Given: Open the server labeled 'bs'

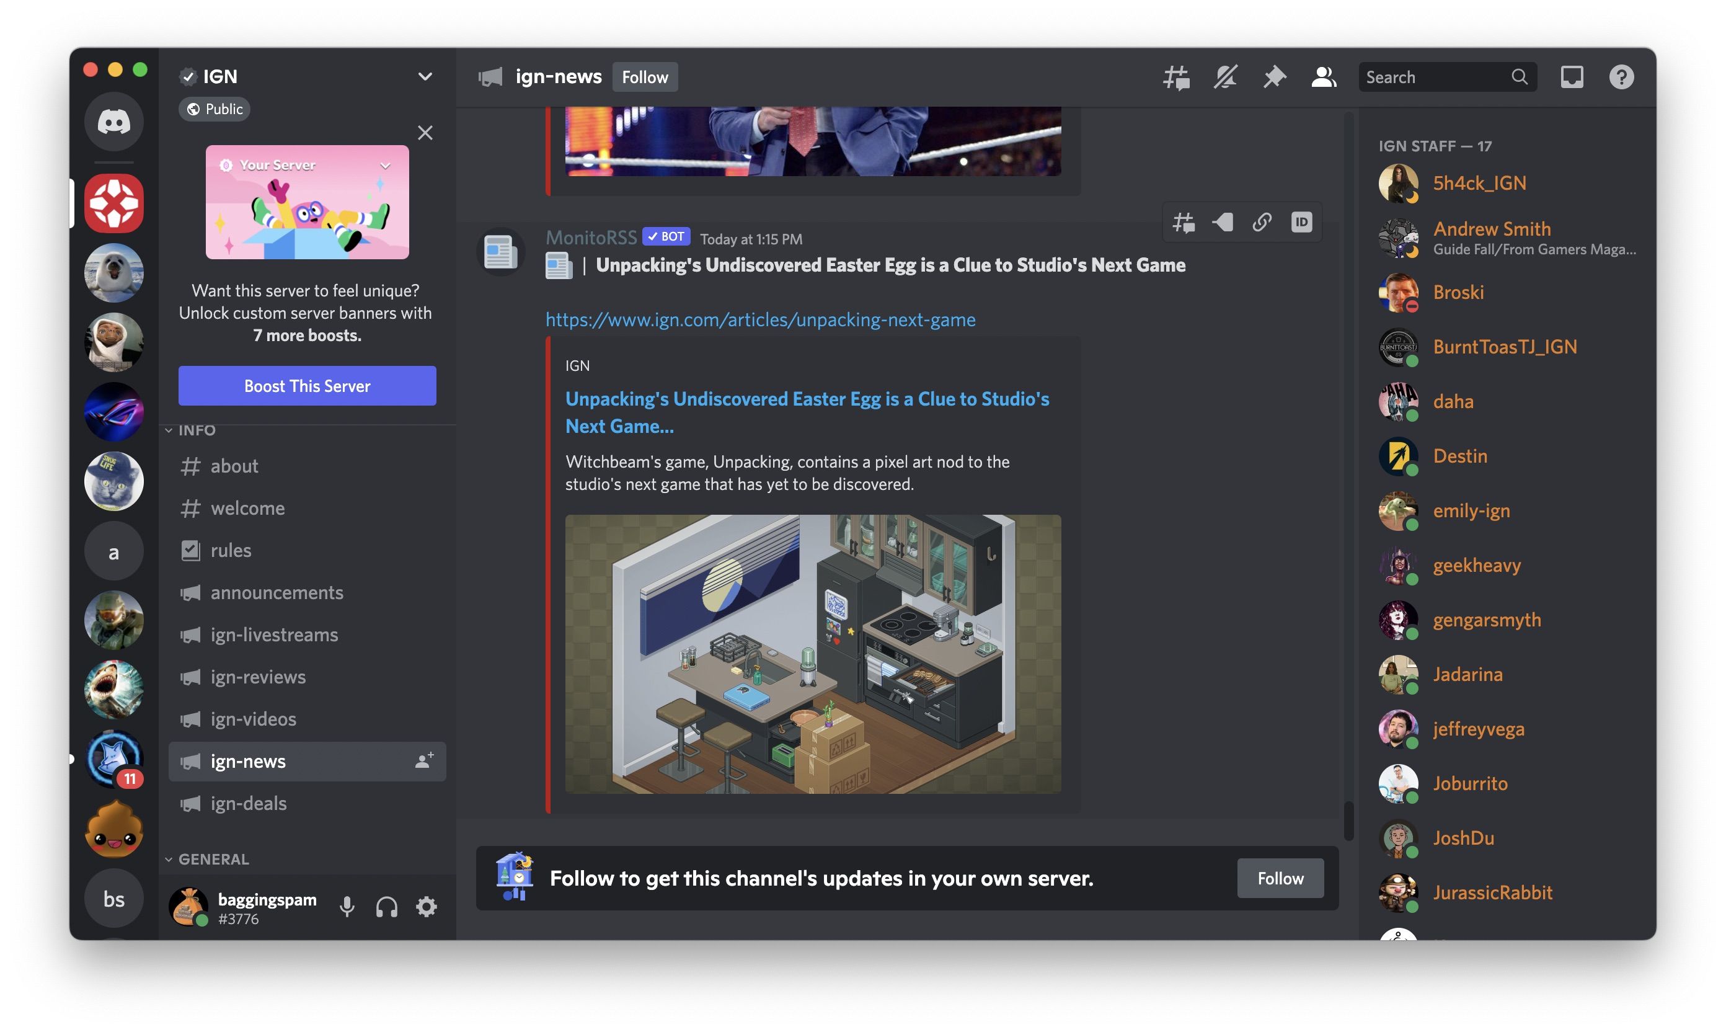Looking at the screenshot, I should [114, 899].
